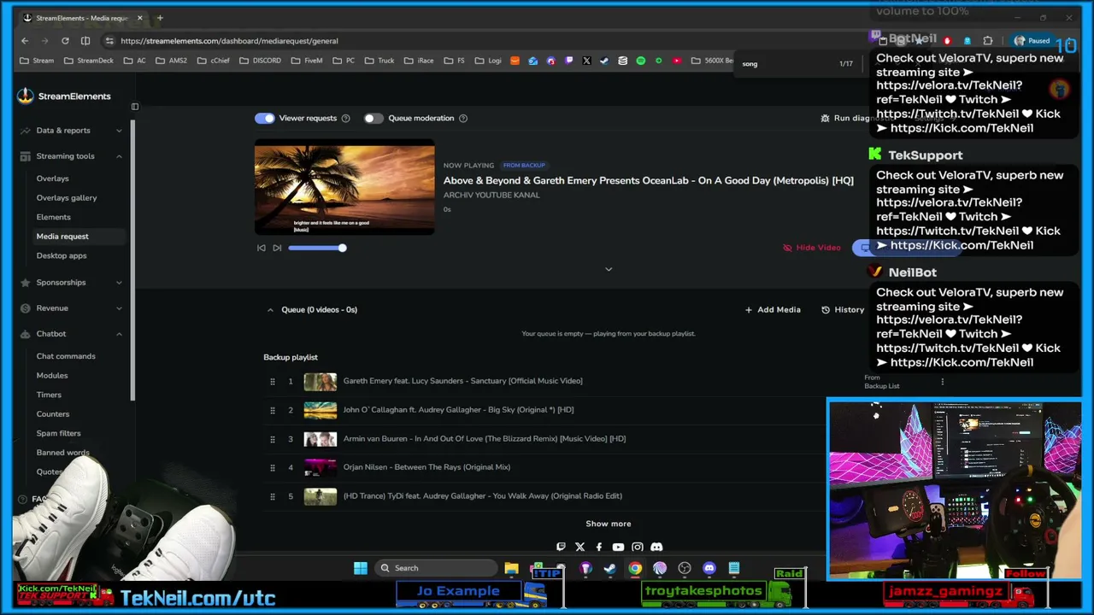
Task: Select backup track John O'Callaghan Big Sky
Action: pos(458,410)
